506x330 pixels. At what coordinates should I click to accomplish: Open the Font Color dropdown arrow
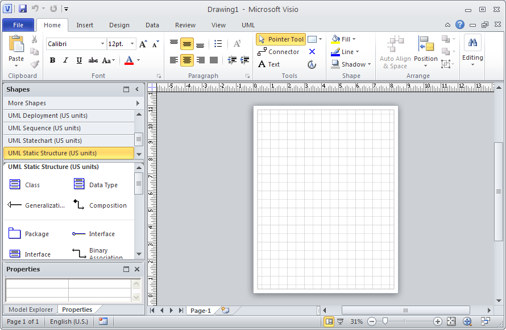139,60
